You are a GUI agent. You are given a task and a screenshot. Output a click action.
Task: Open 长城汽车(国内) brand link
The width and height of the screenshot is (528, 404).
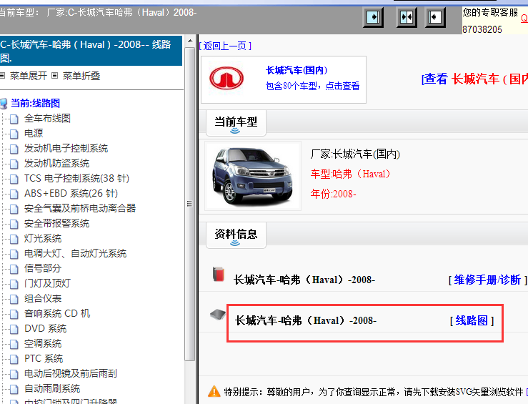click(x=297, y=70)
